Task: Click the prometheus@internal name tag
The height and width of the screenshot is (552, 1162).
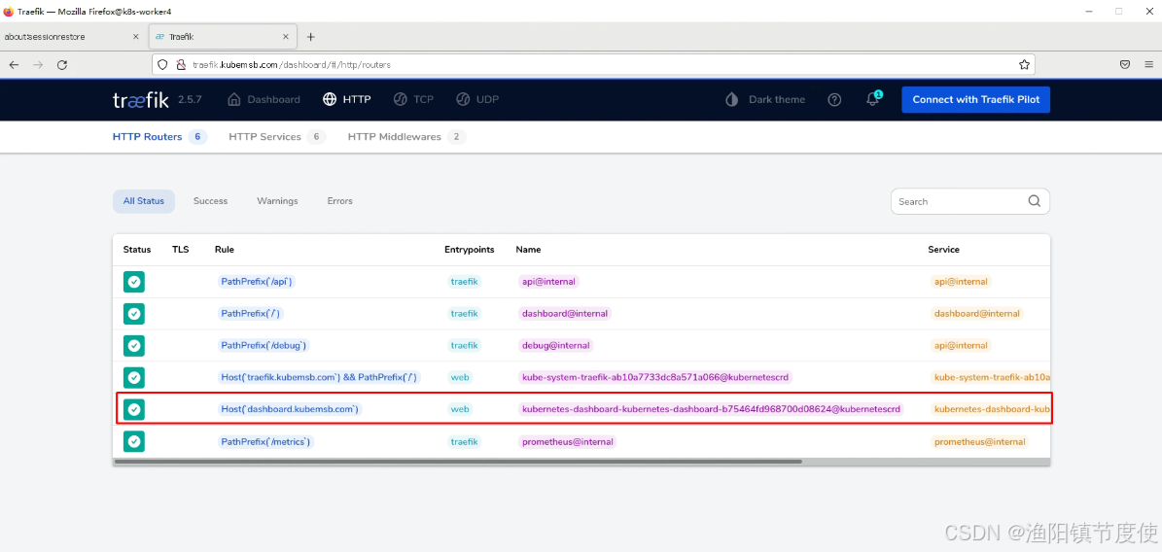Action: pyautogui.click(x=568, y=441)
